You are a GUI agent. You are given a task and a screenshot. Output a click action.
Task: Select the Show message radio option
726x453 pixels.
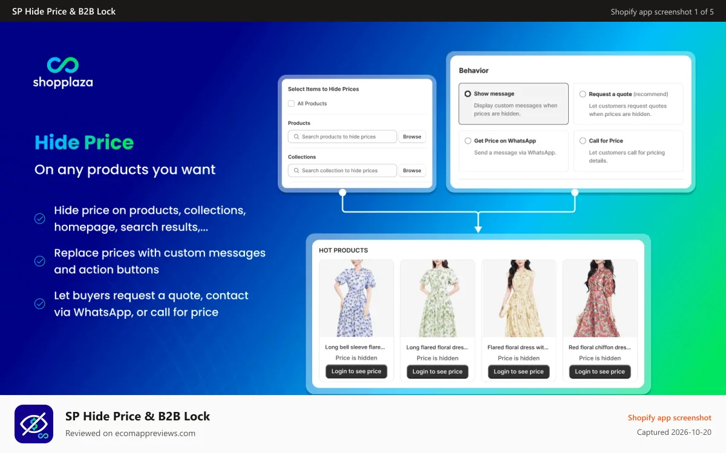point(468,94)
